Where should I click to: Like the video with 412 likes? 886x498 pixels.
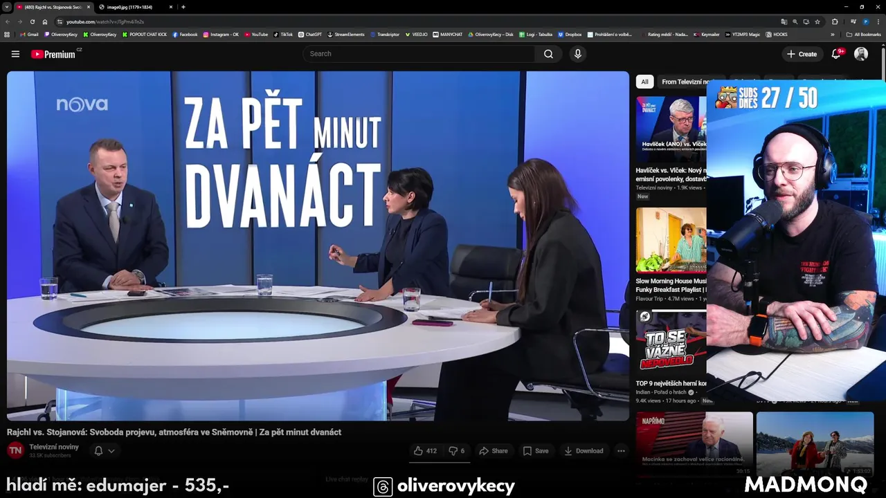tap(425, 451)
